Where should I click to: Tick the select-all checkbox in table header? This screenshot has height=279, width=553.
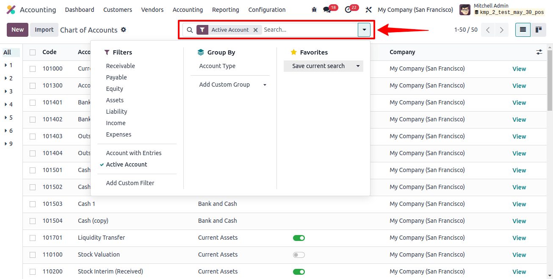pos(33,52)
